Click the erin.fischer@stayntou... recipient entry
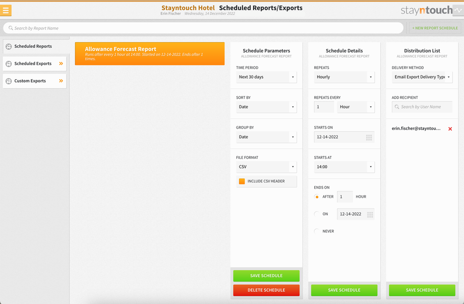464x304 pixels. (416, 129)
